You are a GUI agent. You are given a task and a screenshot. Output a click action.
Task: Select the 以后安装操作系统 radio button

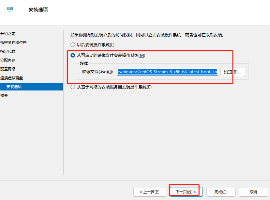[x=72, y=45]
